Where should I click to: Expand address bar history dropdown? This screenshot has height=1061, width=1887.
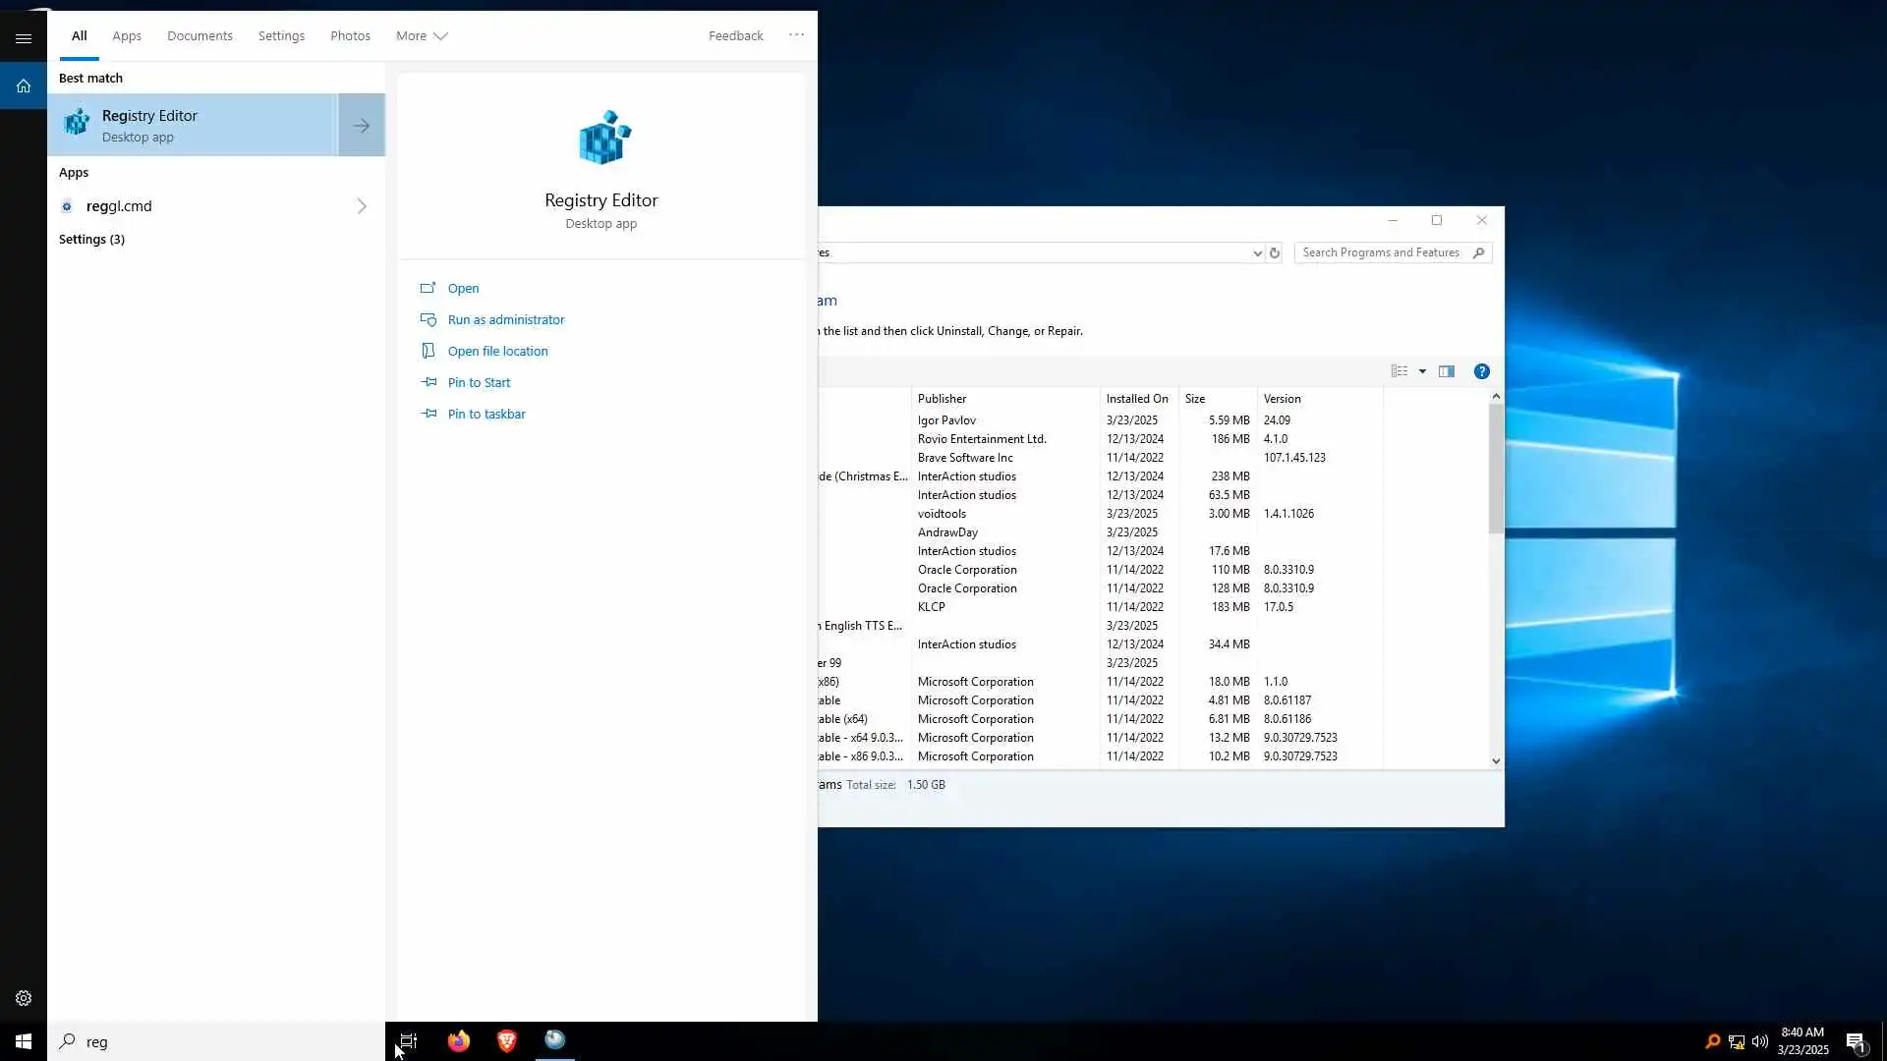point(1257,253)
